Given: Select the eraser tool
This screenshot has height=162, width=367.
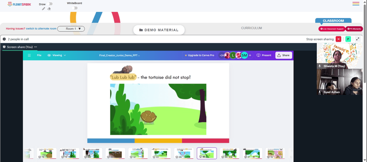Looking at the screenshot, I should pyautogui.click(x=49, y=9).
